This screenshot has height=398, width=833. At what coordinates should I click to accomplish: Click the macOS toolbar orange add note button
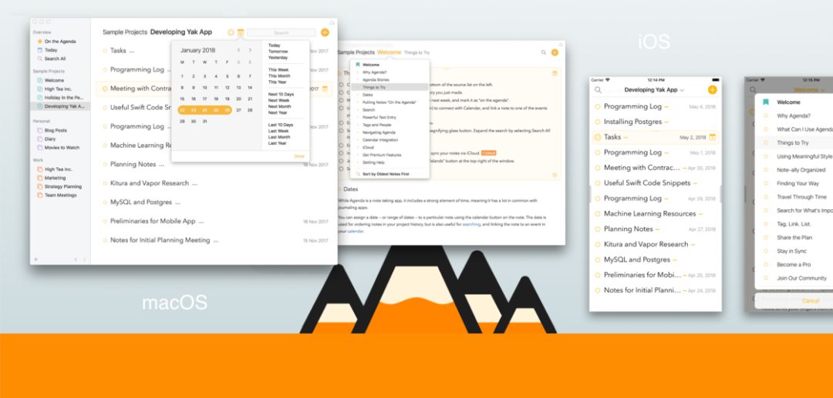(325, 32)
